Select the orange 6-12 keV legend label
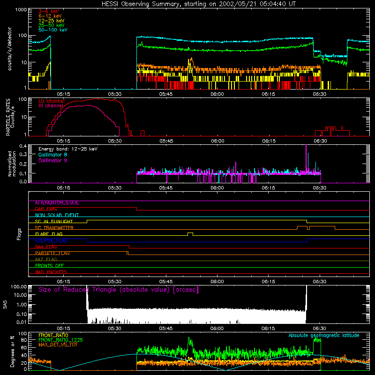The height and width of the screenshot is (375, 375). pyautogui.click(x=50, y=16)
